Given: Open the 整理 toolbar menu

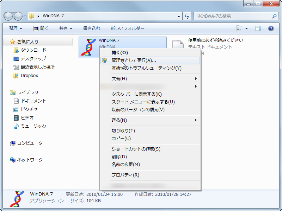Looking at the screenshot, I should (16, 28).
